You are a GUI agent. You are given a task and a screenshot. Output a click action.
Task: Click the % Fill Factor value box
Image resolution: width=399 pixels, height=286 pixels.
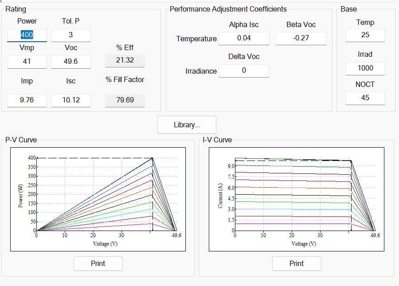(x=125, y=100)
